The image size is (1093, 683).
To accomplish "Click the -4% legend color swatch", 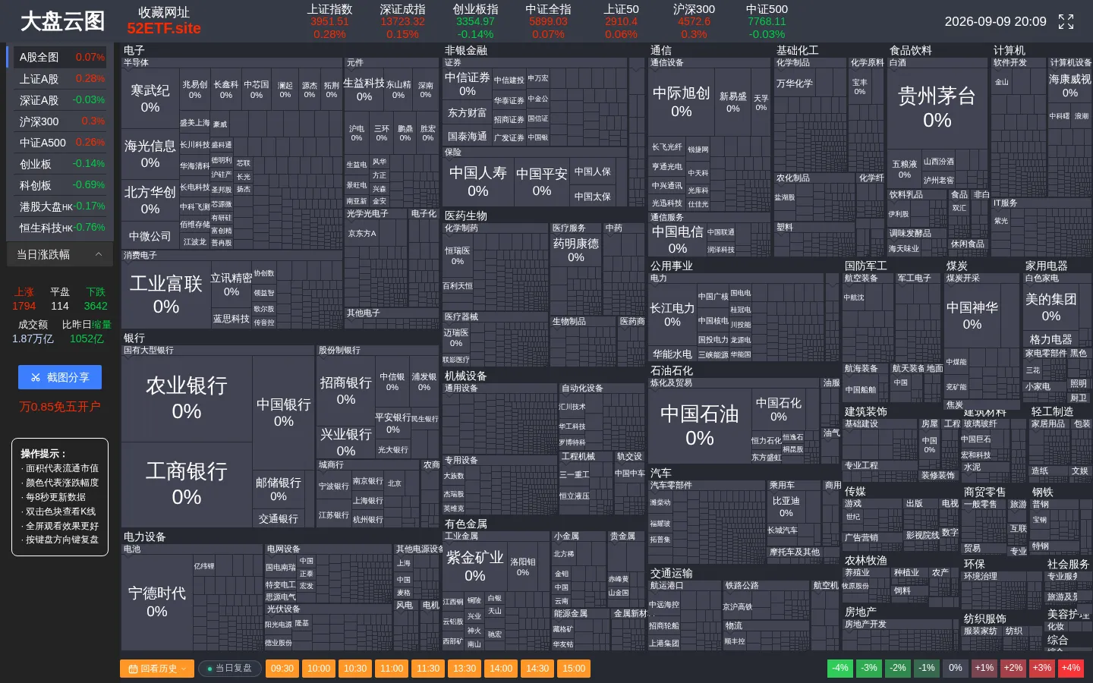I will click(840, 669).
